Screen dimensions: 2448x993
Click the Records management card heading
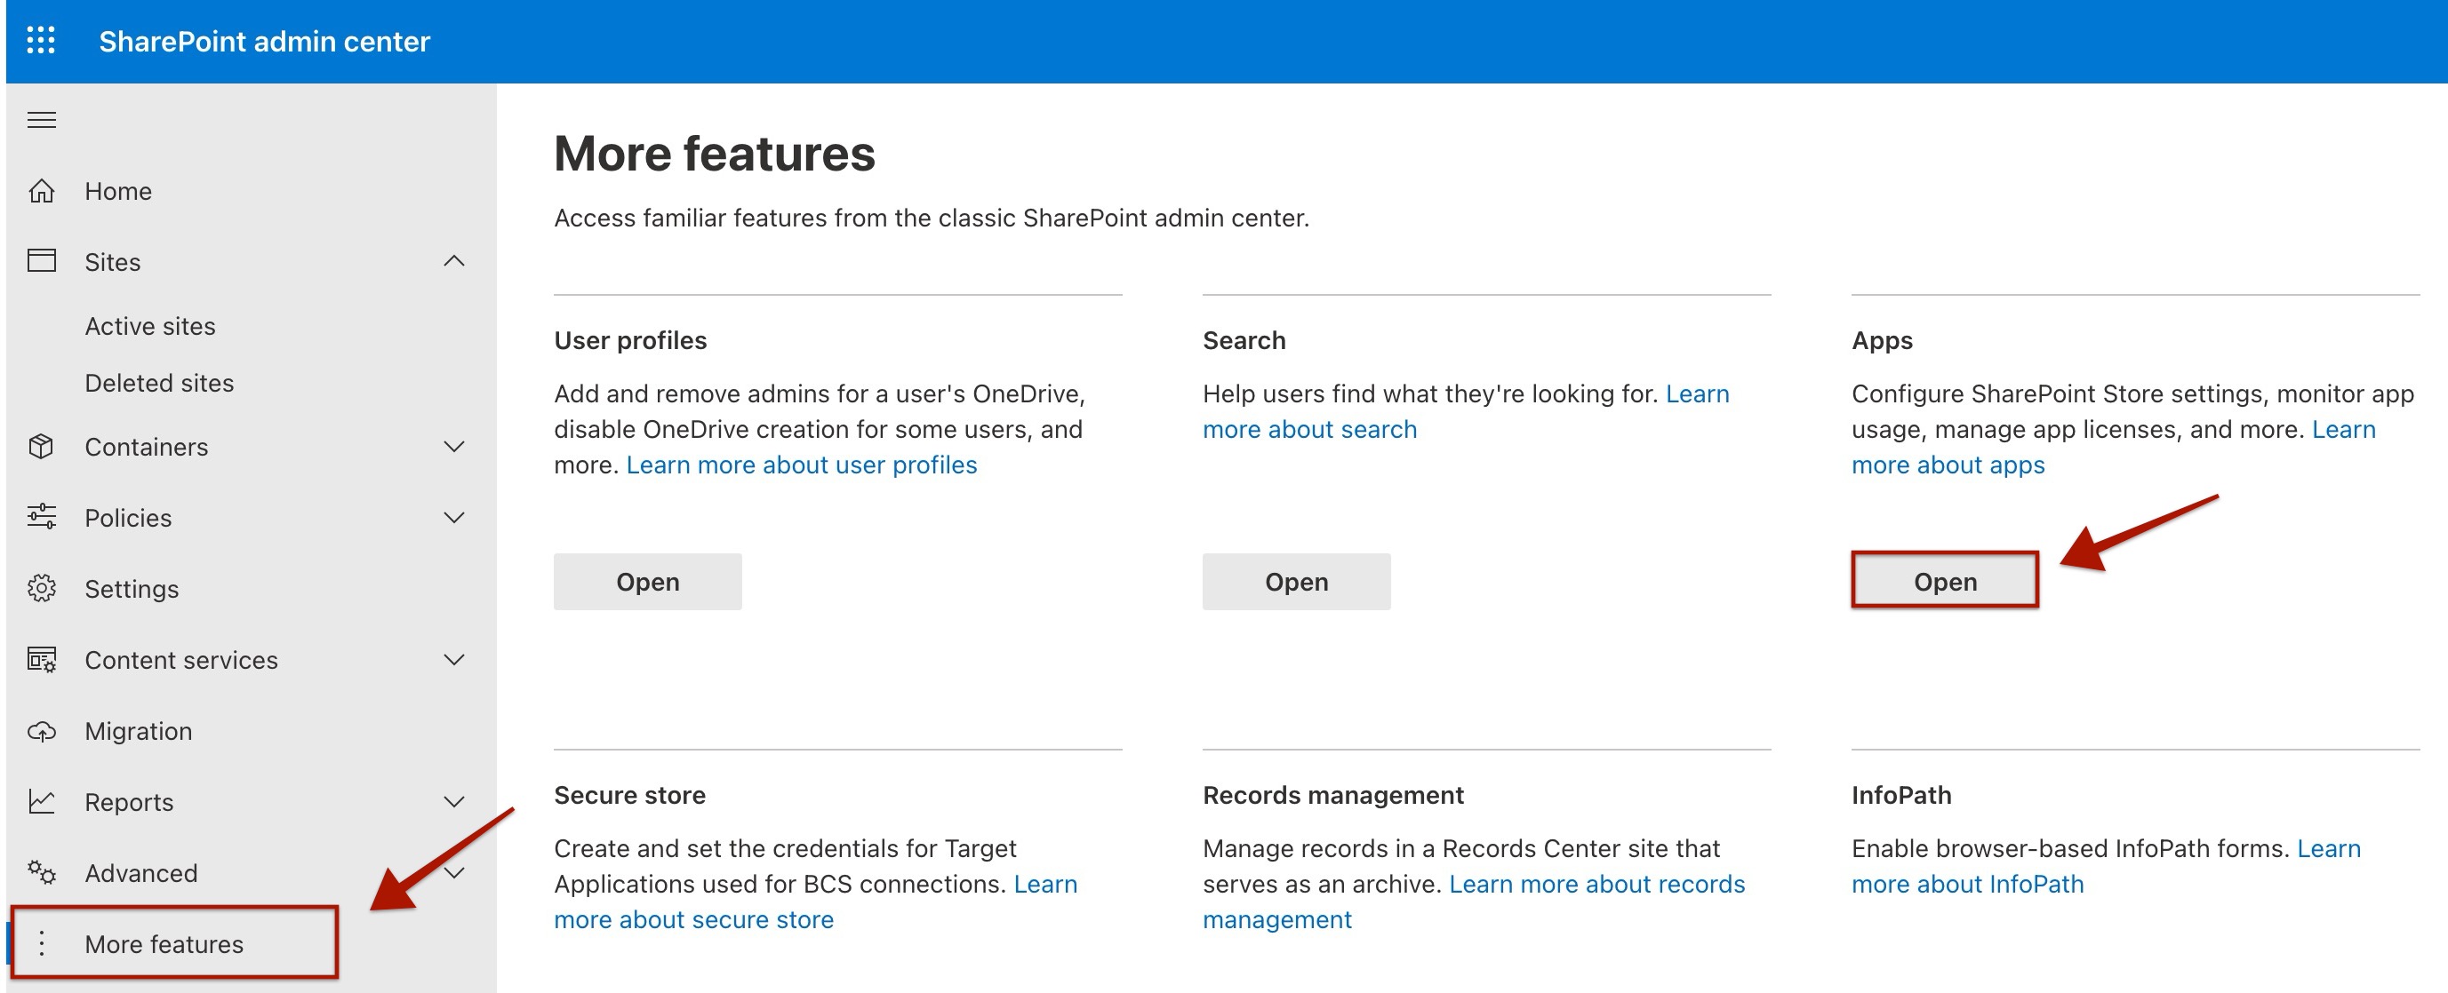(x=1332, y=795)
